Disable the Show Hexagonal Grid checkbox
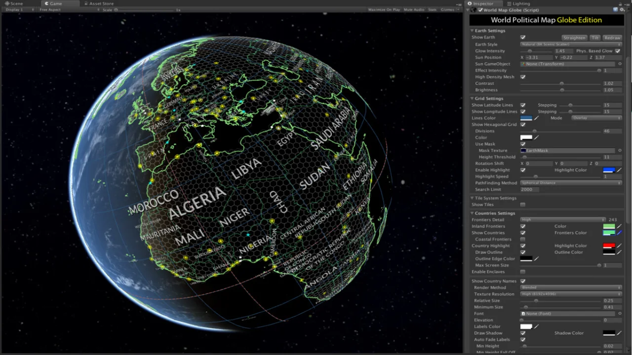The image size is (632, 355). click(523, 125)
